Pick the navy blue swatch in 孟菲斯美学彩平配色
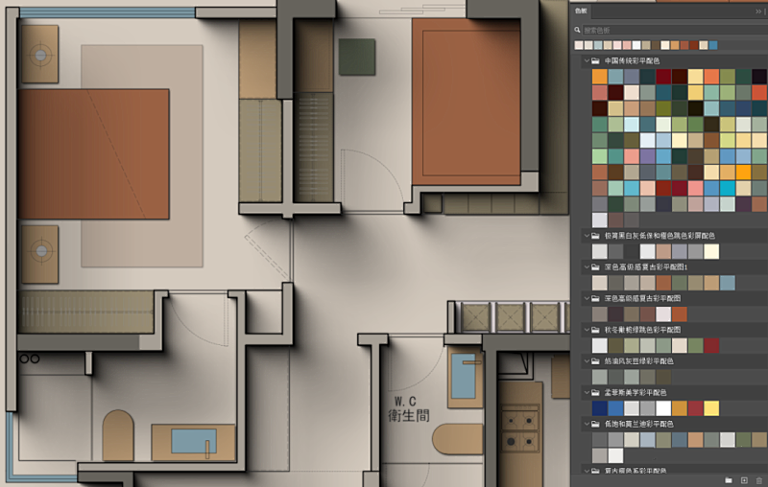 600,408
